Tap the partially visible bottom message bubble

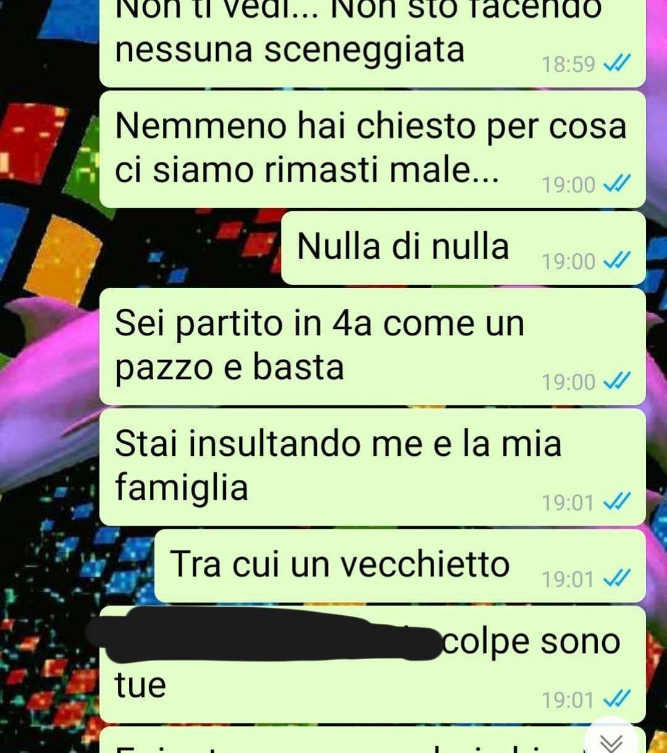pos(372,740)
